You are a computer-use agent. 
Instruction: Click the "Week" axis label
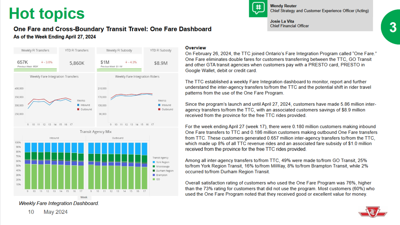point(84,197)
